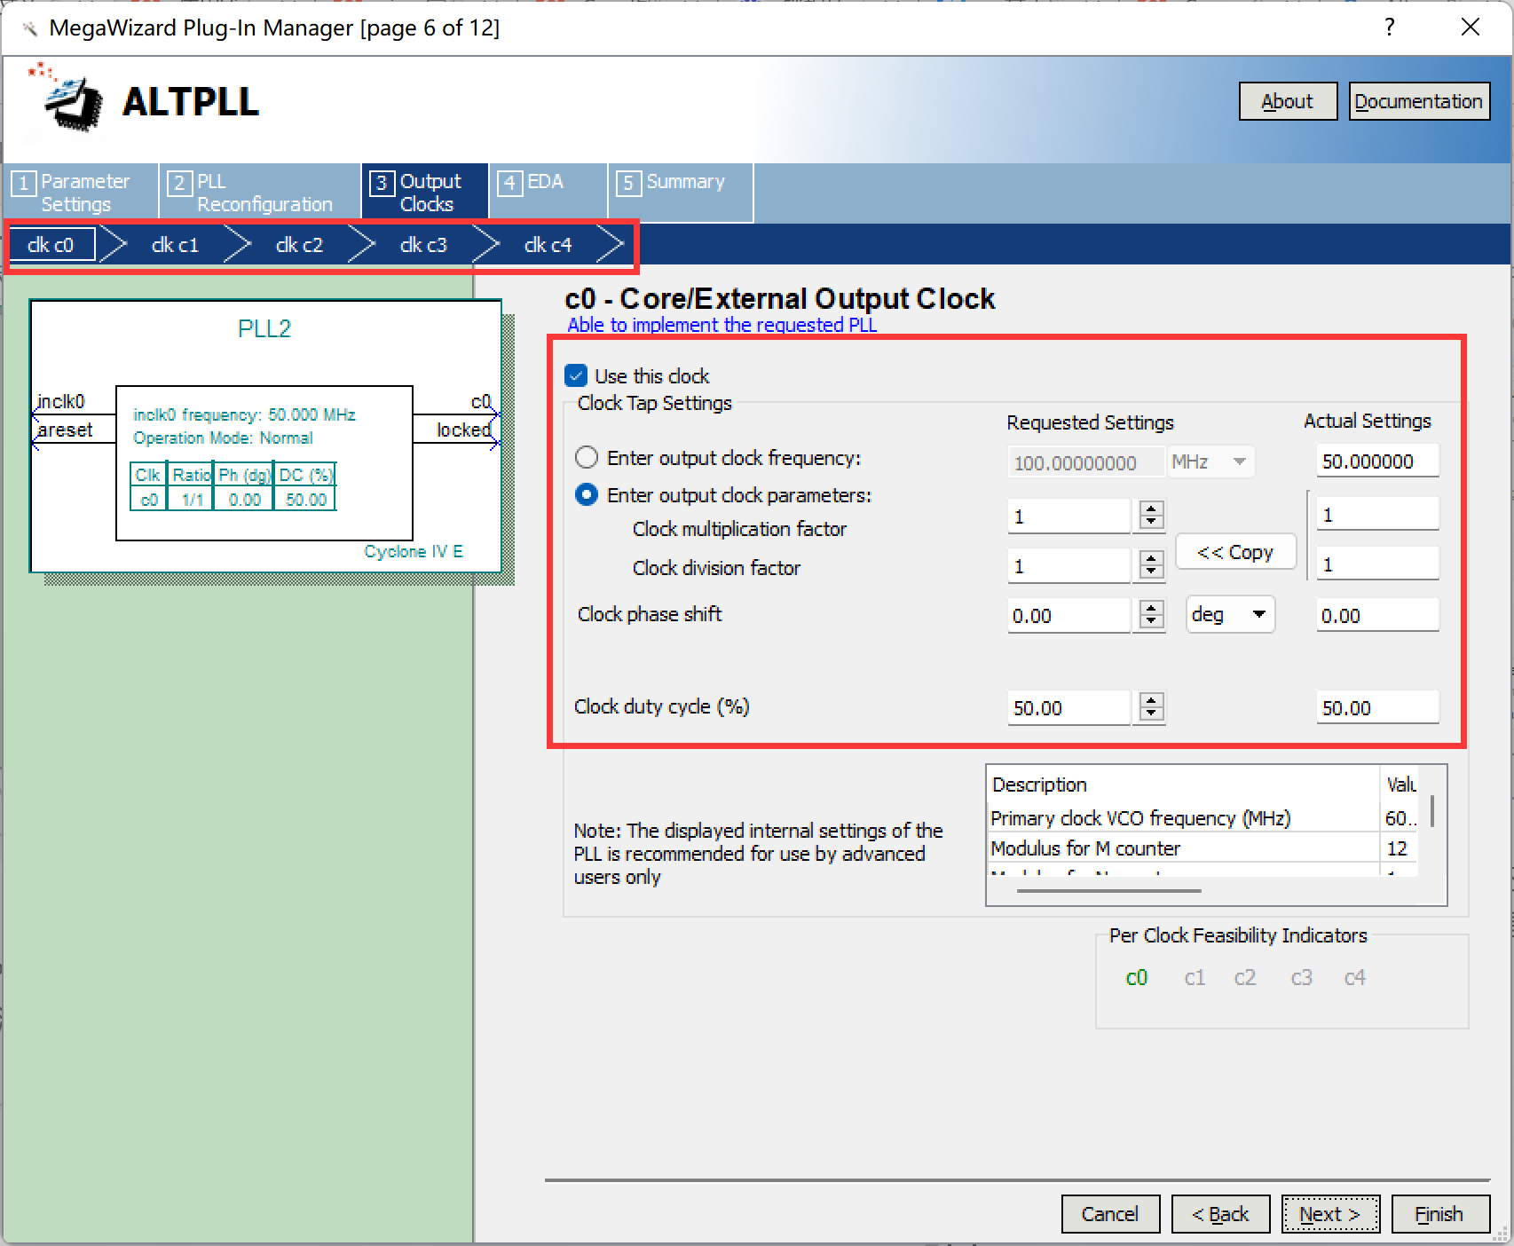Select Enter output clock parameters option

[586, 495]
